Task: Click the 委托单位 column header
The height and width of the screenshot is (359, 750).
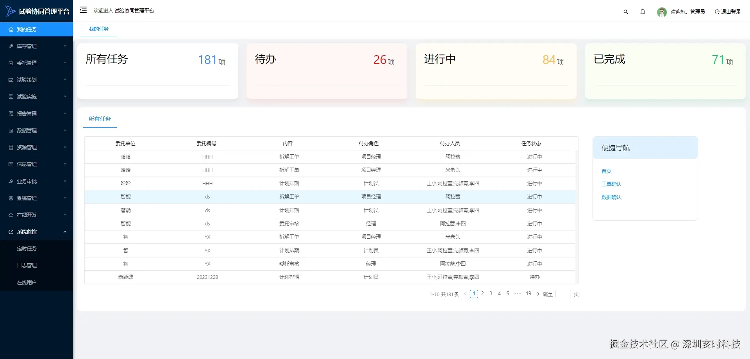Action: [125, 143]
